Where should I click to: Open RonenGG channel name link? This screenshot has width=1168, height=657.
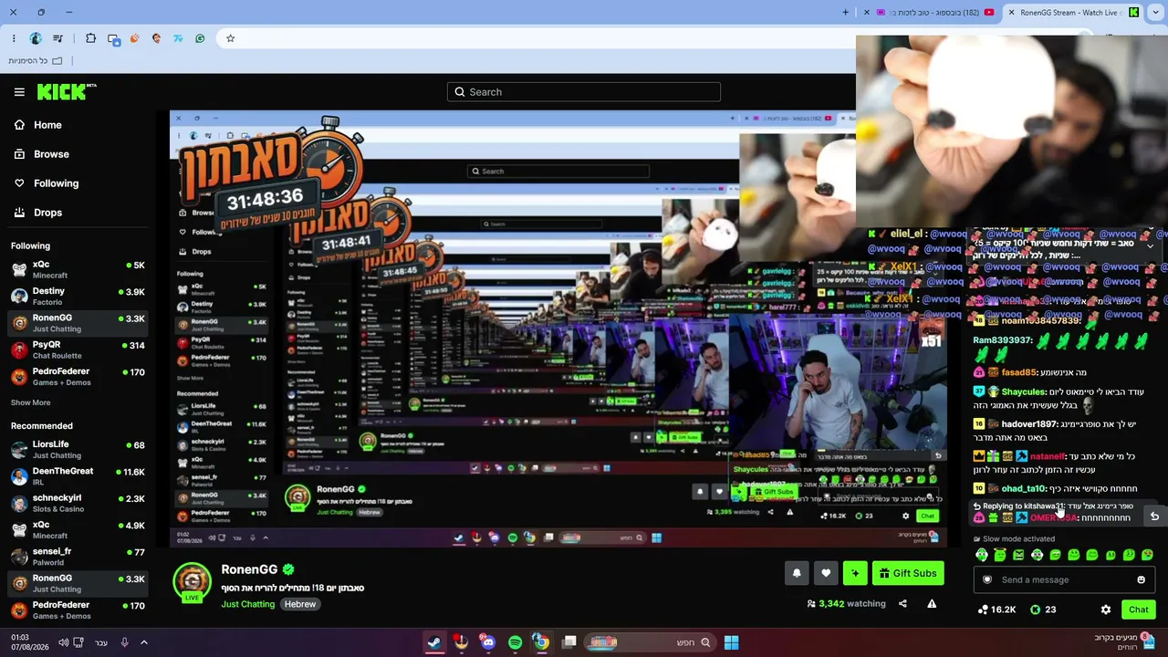(x=249, y=569)
